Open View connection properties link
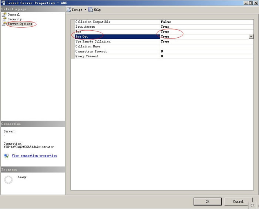The width and height of the screenshot is (259, 209). click(x=34, y=156)
